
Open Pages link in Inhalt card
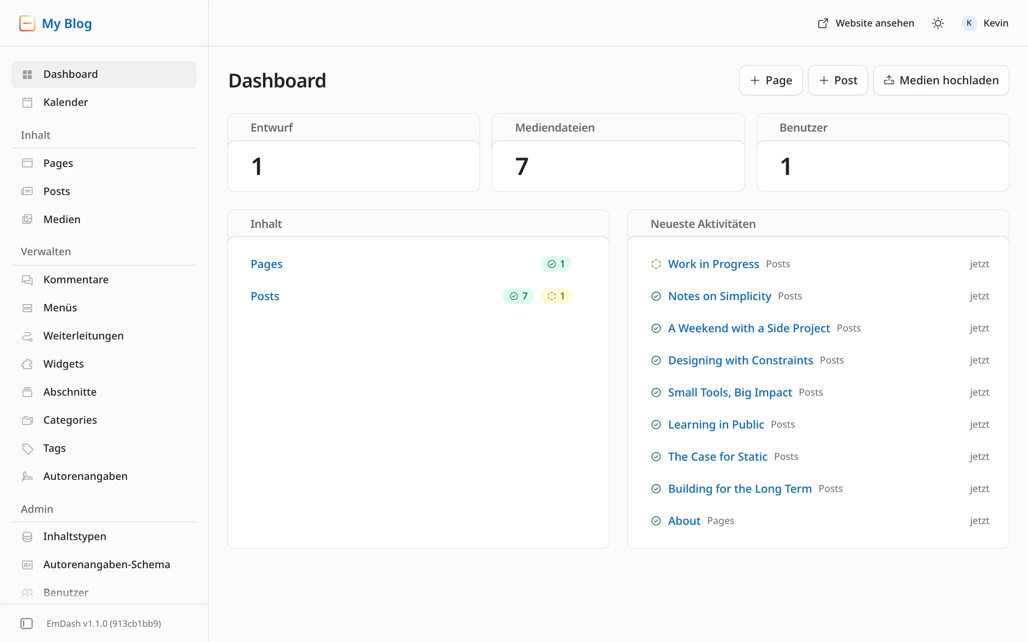tap(266, 264)
